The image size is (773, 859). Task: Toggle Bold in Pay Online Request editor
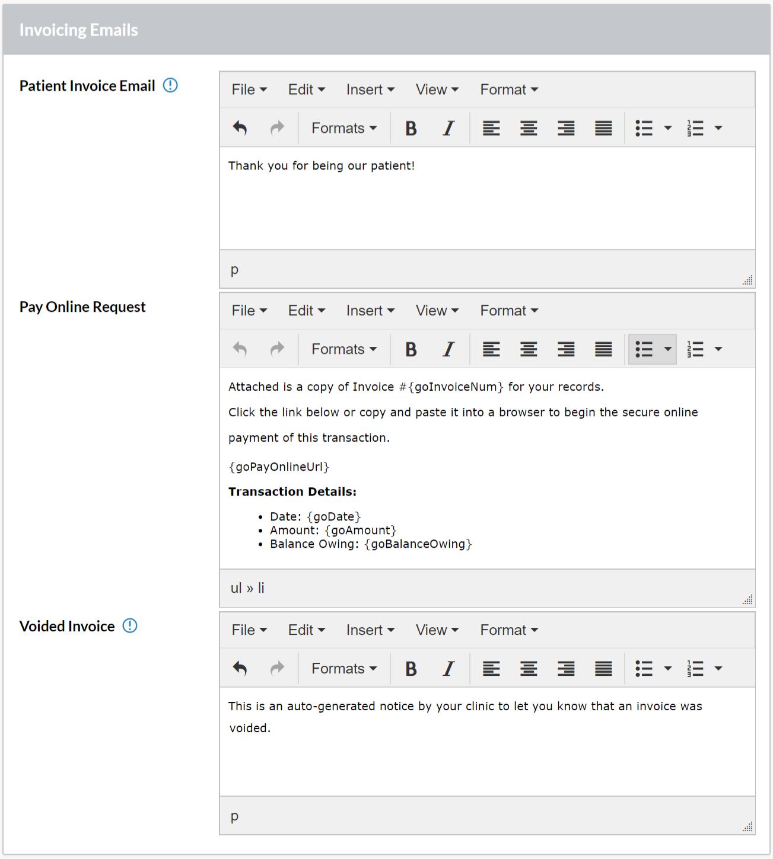pyautogui.click(x=411, y=349)
